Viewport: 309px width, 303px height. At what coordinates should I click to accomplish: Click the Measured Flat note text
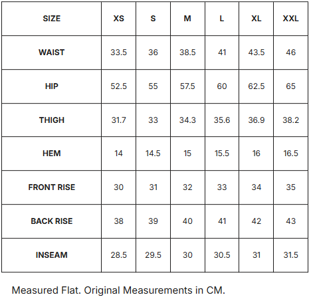118,290
